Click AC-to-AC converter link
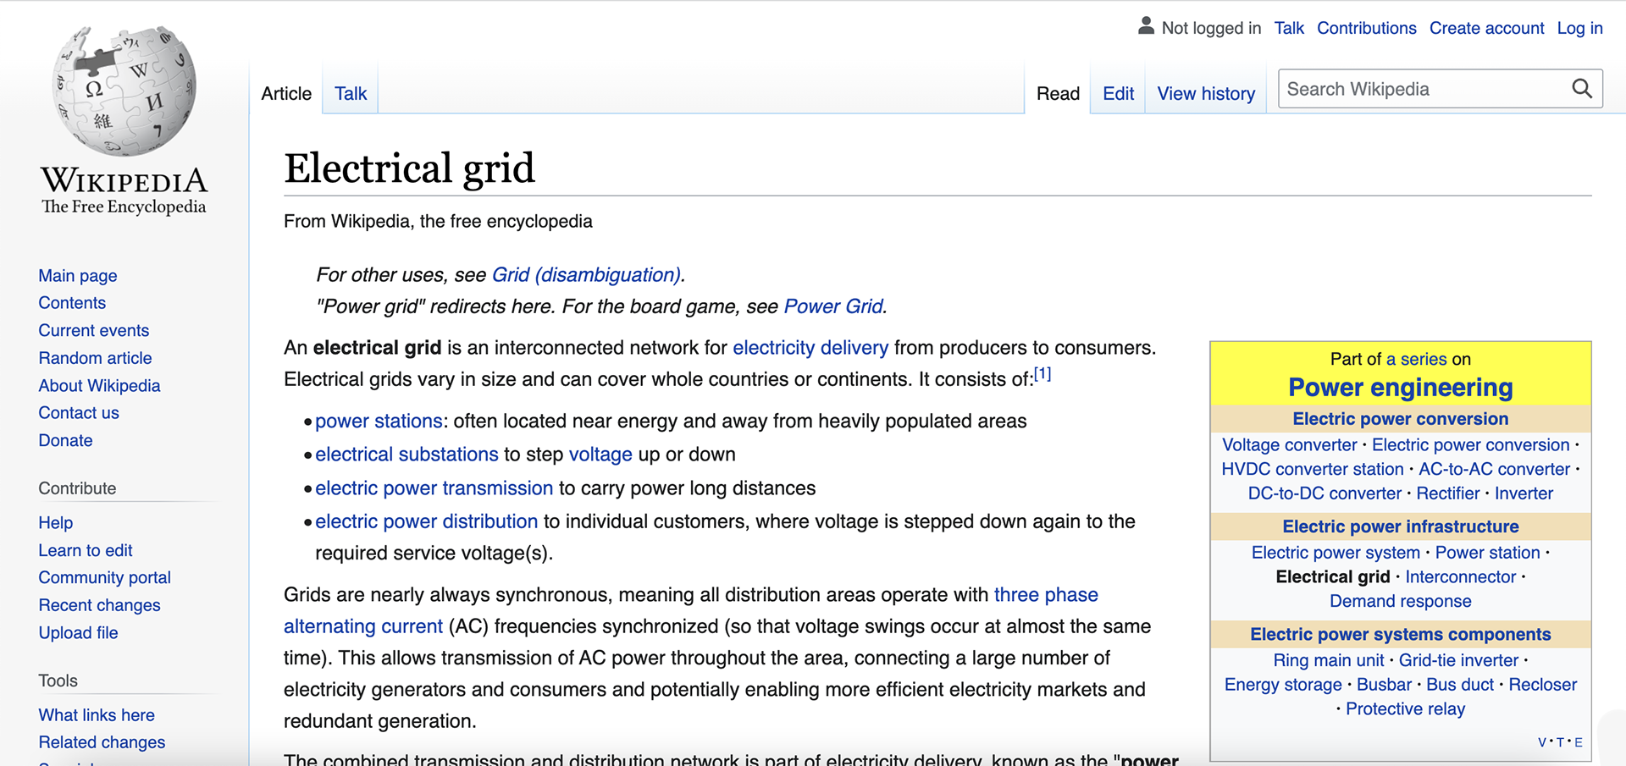The image size is (1626, 766). pos(1494,469)
